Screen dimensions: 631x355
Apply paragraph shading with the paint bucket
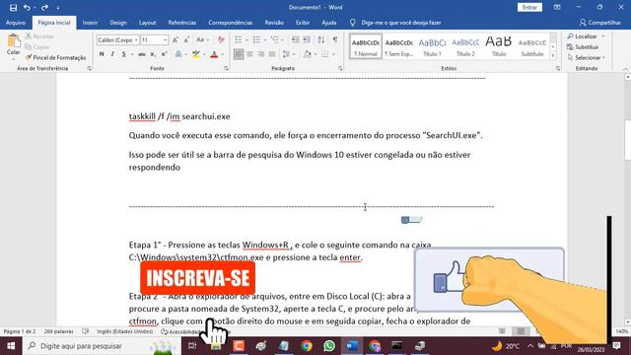coord(308,54)
